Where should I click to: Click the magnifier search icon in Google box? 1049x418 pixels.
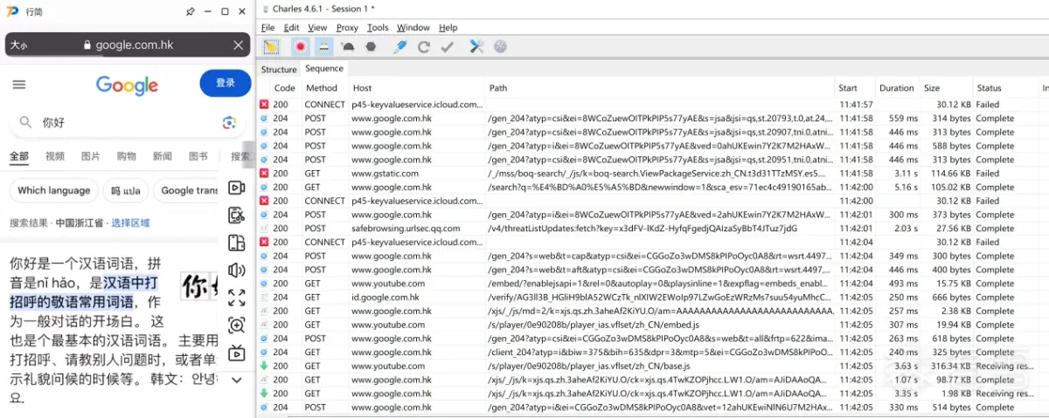click(x=26, y=123)
